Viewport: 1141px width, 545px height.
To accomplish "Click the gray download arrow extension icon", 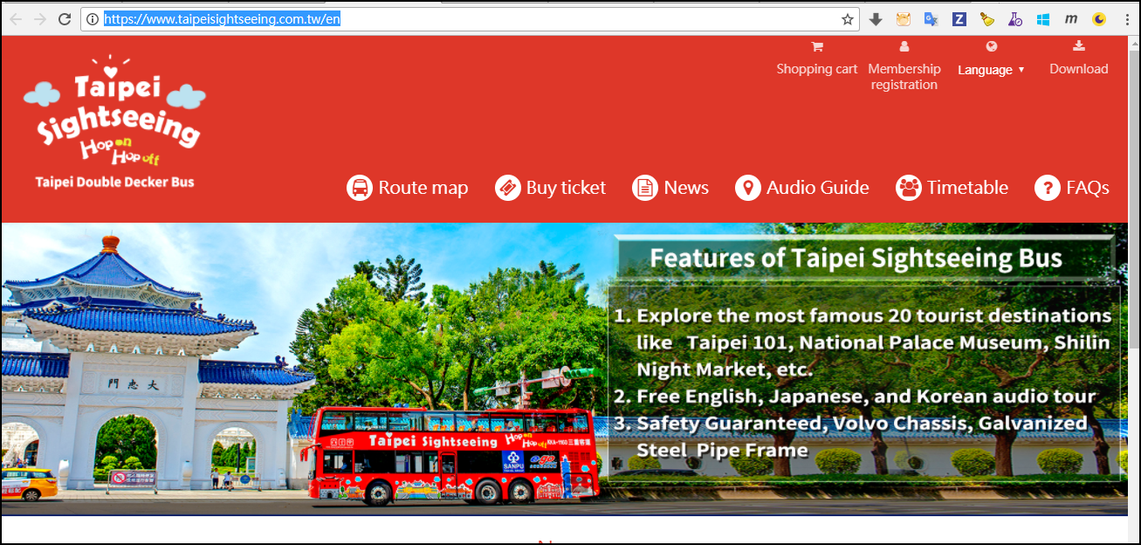I will point(876,19).
